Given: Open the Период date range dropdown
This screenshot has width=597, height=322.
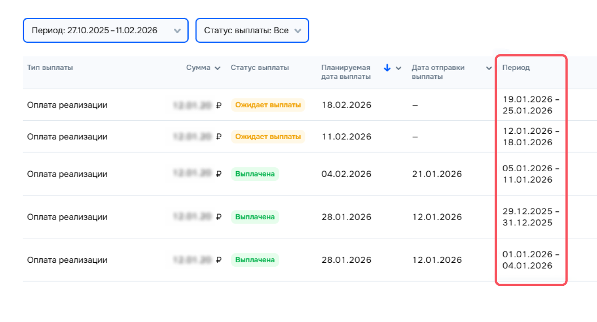Looking at the screenshot, I should pos(105,31).
